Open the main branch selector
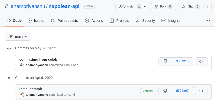 18,37
